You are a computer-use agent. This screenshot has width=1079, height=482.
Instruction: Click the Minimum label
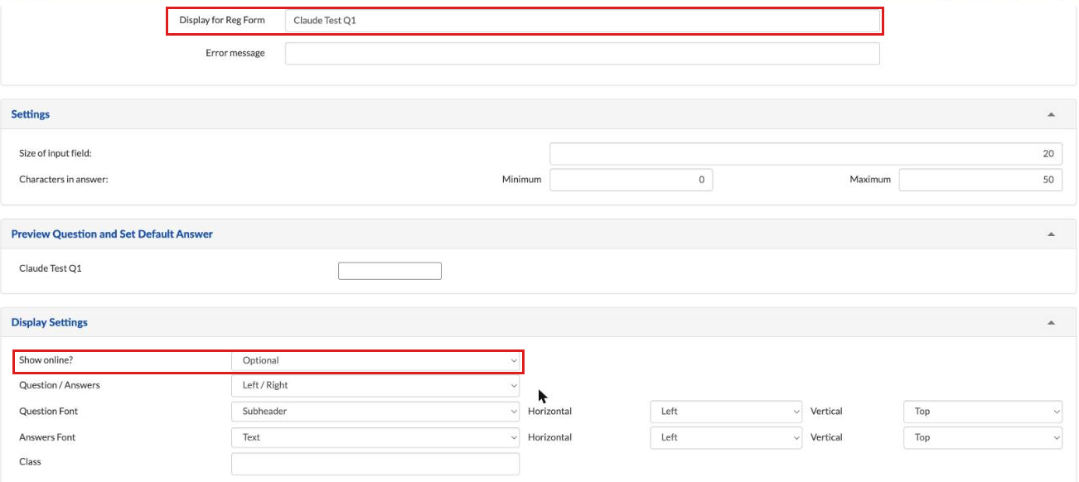pos(522,179)
